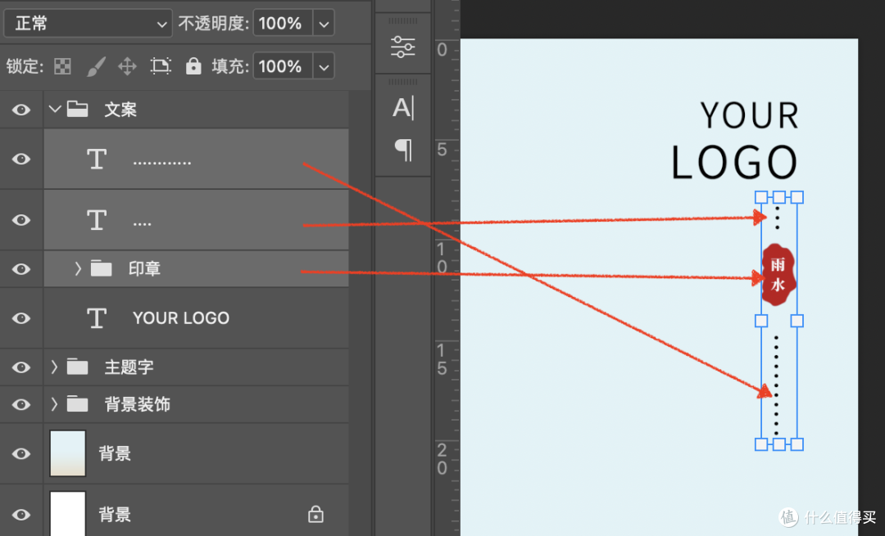
Task: Click the folder icon of 背景装饰 group
Action: (77, 404)
